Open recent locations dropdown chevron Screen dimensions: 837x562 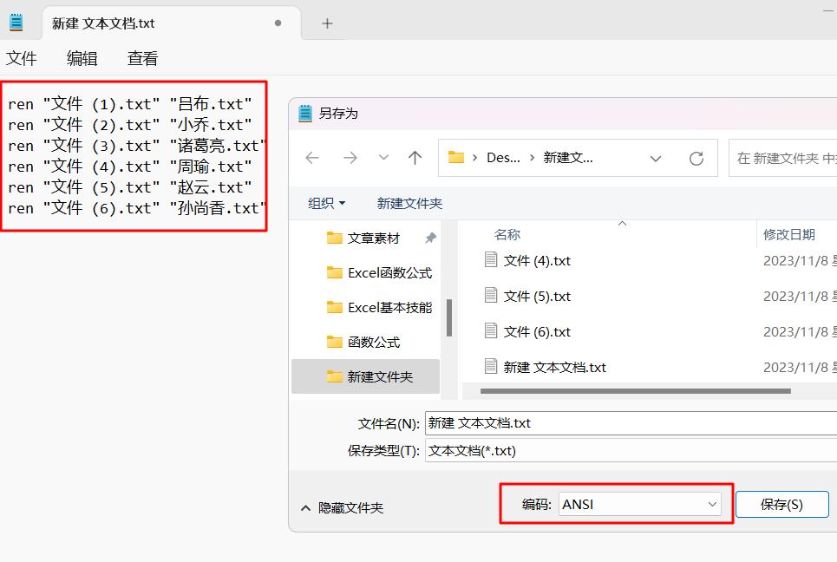click(383, 158)
